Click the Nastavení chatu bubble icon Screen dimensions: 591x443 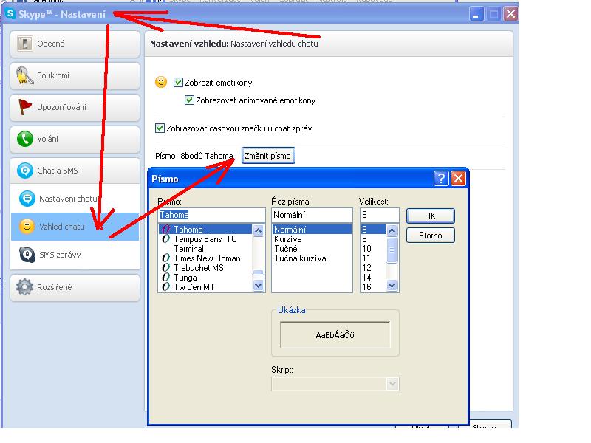[x=27, y=199]
